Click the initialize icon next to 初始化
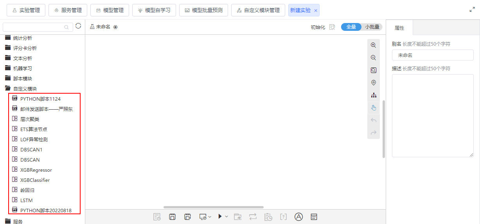This screenshot has height=224, width=480. click(x=332, y=27)
